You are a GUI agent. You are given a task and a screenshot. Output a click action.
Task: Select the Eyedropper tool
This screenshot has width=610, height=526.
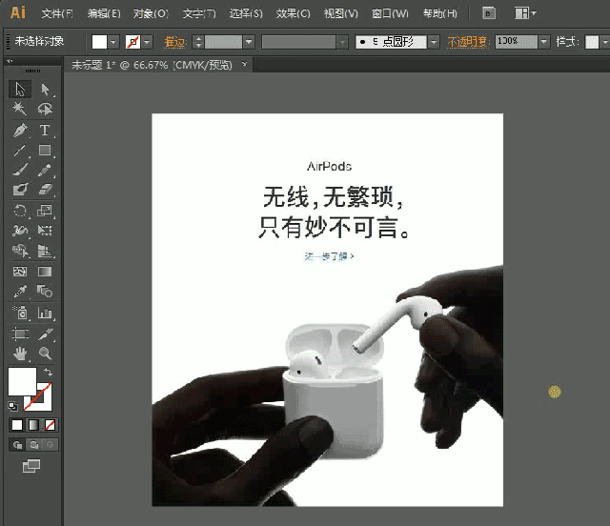20,291
